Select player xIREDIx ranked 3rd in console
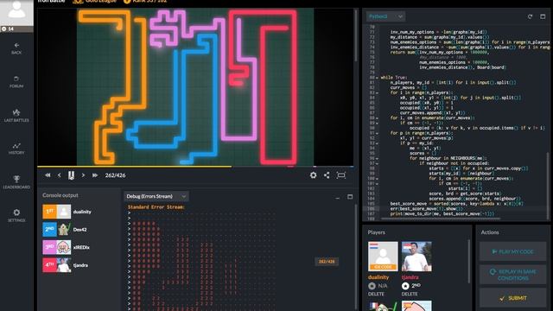The height and width of the screenshot is (311, 553). point(67,247)
